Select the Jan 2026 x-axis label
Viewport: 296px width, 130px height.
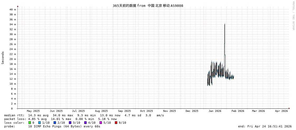215,111
